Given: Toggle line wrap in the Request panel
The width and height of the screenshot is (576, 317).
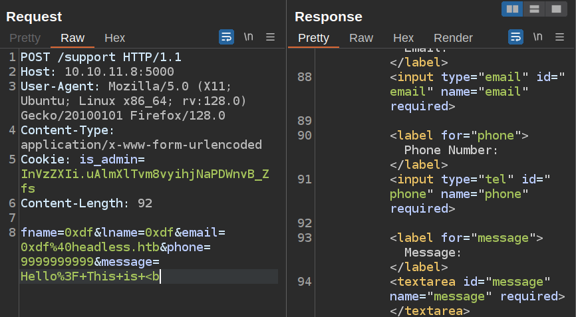Looking at the screenshot, I should coord(226,37).
